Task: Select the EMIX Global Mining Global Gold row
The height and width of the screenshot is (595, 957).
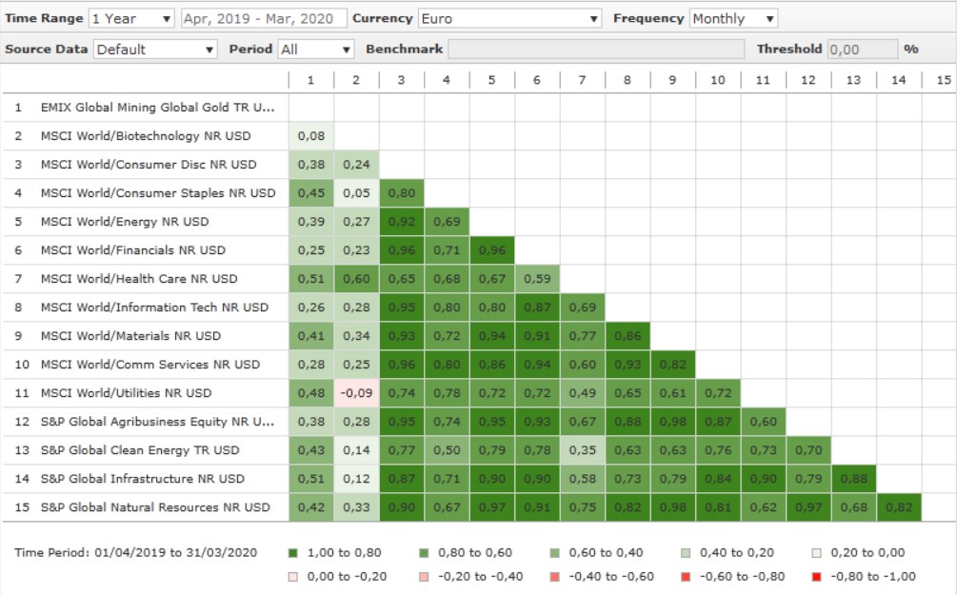Action: 157,108
